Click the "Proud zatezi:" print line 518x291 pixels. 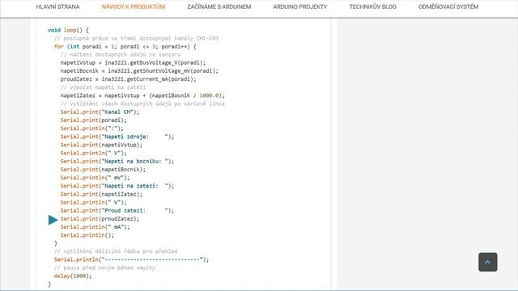pyautogui.click(x=117, y=210)
